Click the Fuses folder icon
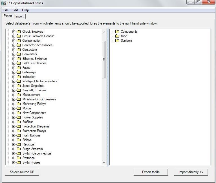Viewport: 216px width, 183px height. click(19, 68)
